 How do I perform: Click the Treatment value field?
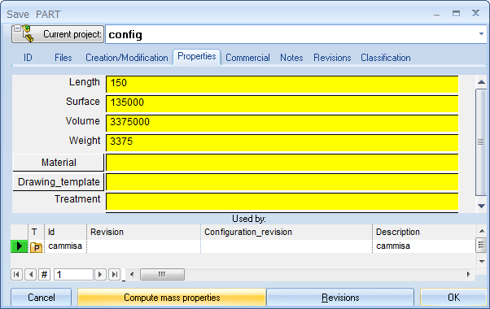pos(282,202)
